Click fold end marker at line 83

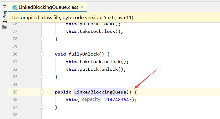42,76
